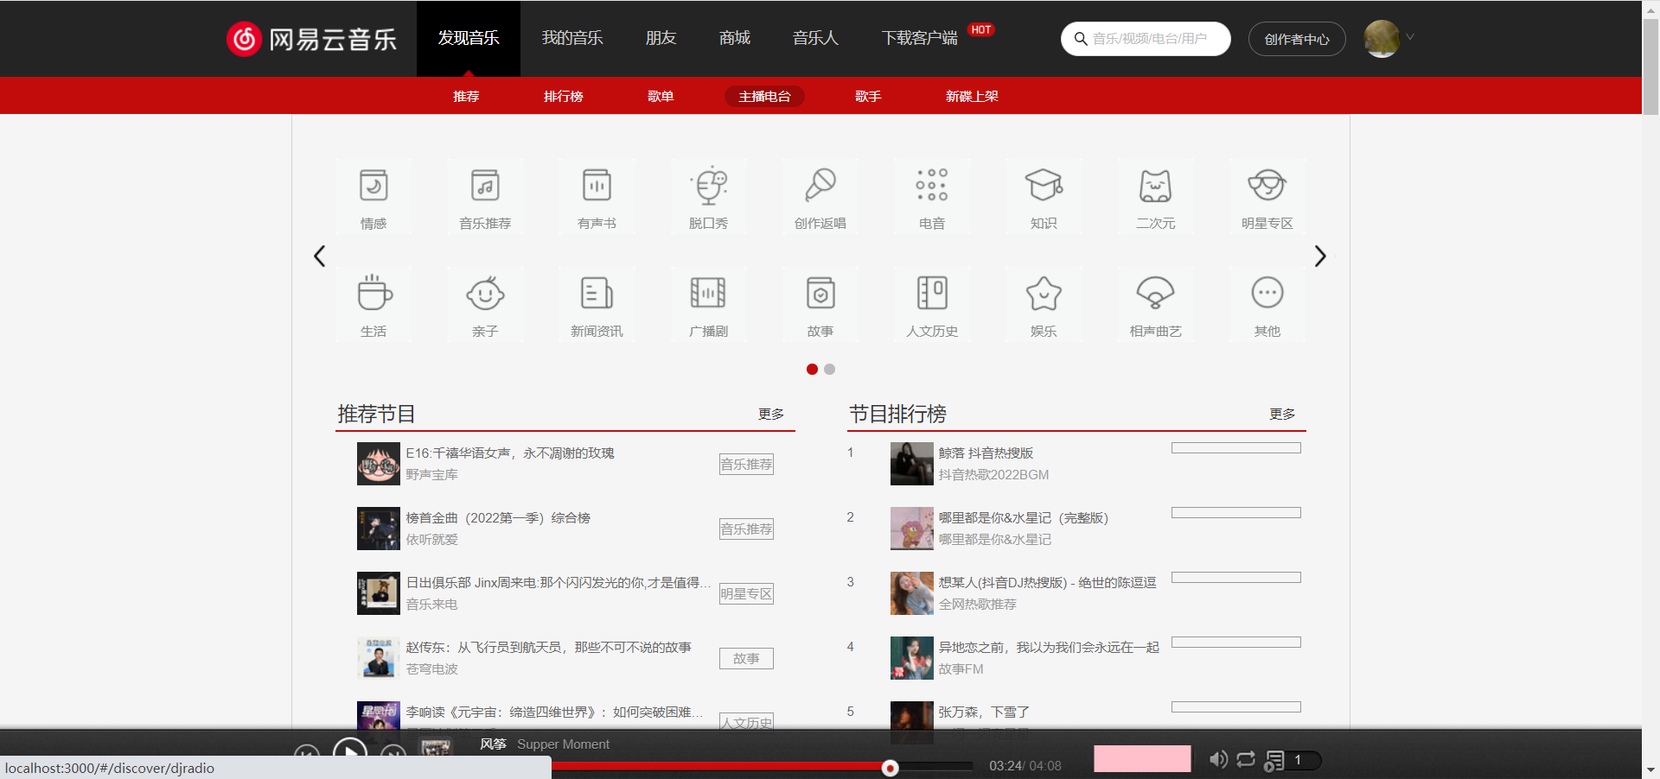Viewport: 1660px width, 779px height.
Task: Select the second gray carousel page dot
Action: tap(830, 369)
